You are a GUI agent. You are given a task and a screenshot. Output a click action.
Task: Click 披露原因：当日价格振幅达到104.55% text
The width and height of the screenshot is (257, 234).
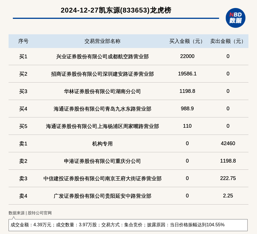point(186,225)
